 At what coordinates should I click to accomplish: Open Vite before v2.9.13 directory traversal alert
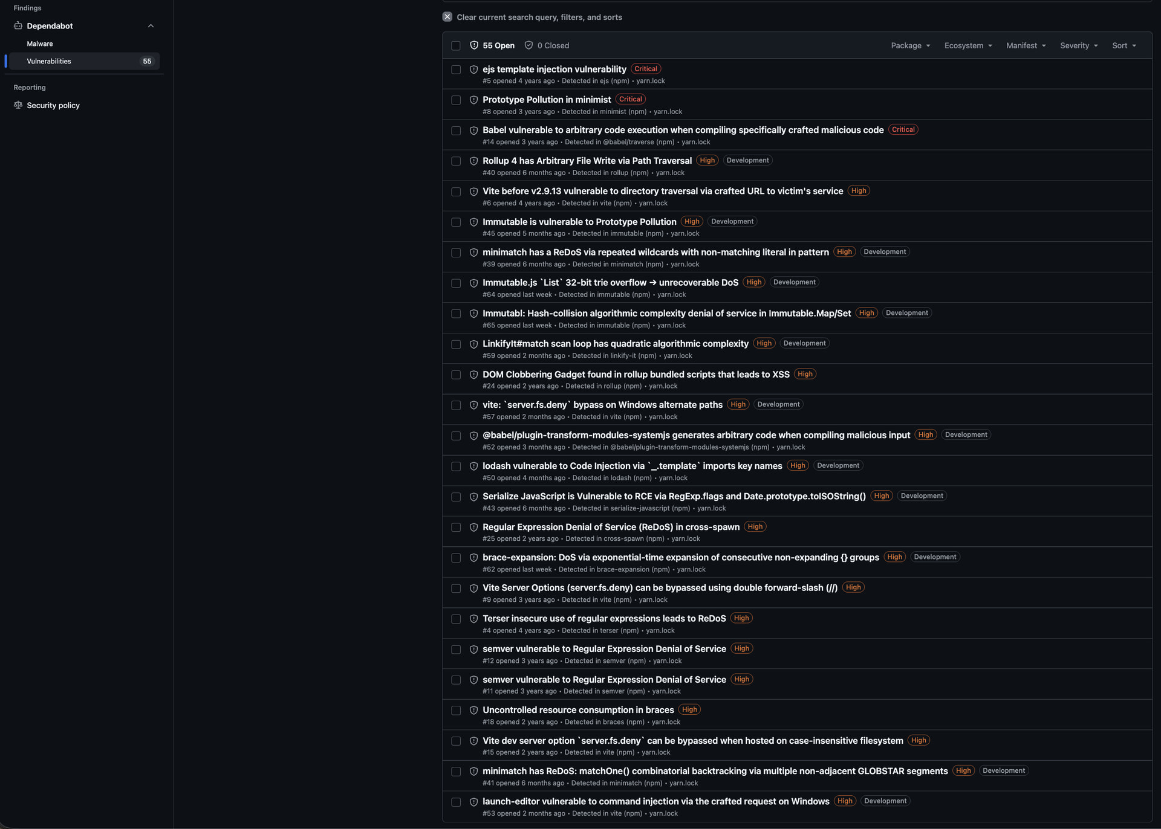[x=663, y=192]
